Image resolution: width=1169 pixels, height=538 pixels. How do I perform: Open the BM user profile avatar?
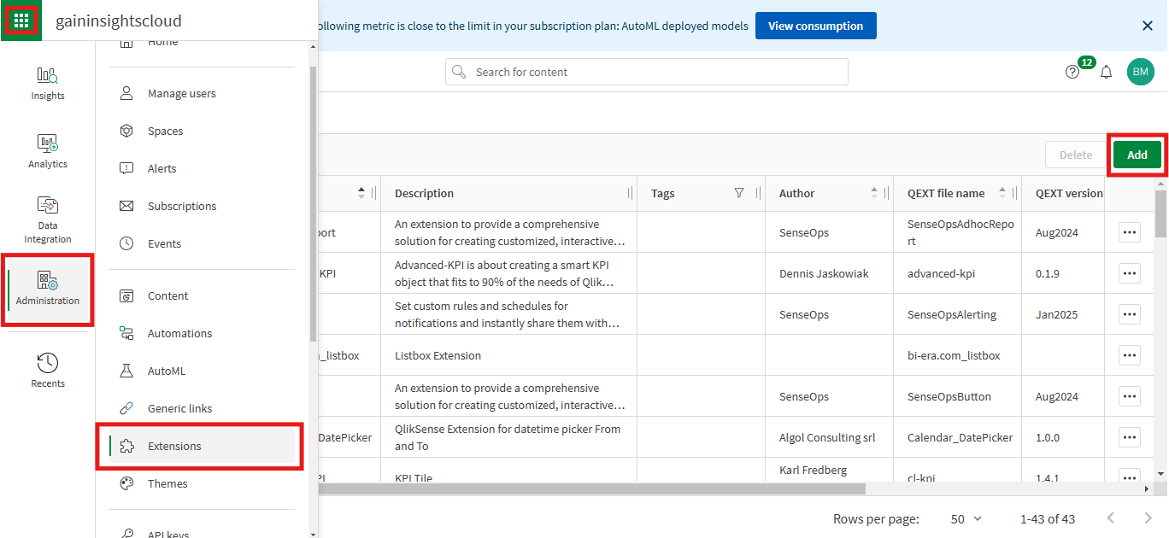(1141, 72)
